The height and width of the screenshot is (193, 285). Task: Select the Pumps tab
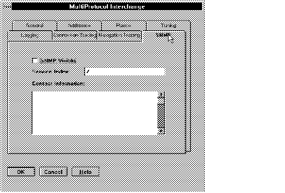tap(124, 26)
